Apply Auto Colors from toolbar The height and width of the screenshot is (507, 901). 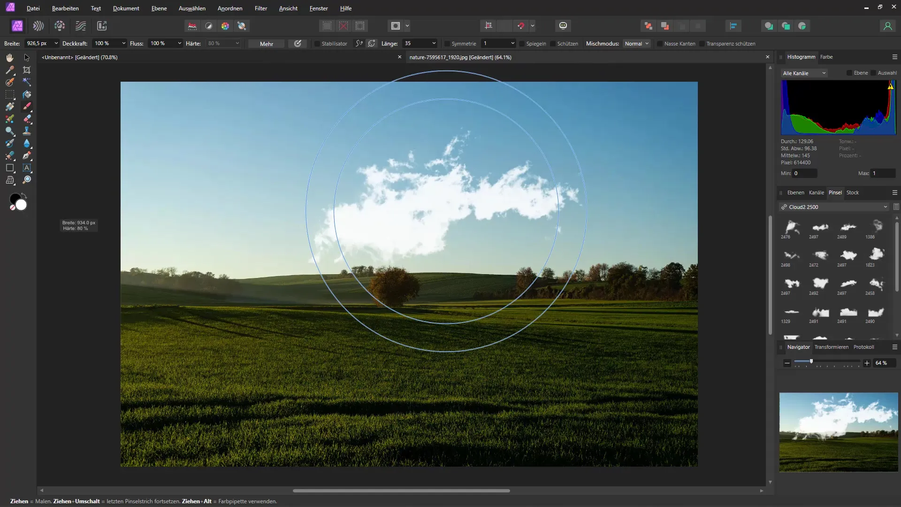pos(225,26)
